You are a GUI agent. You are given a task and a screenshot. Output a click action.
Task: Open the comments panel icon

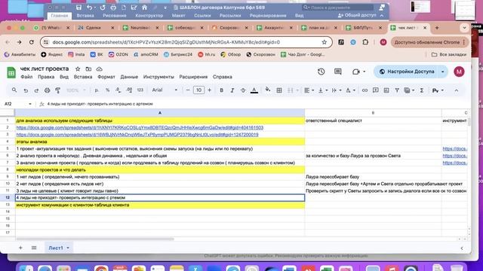coord(338,72)
